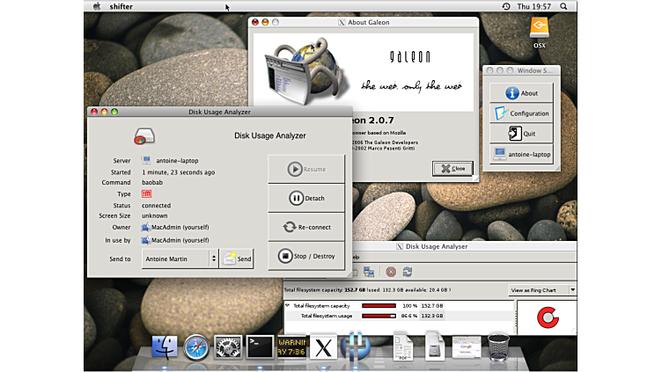Open the Terminal dock icon

pyautogui.click(x=260, y=347)
